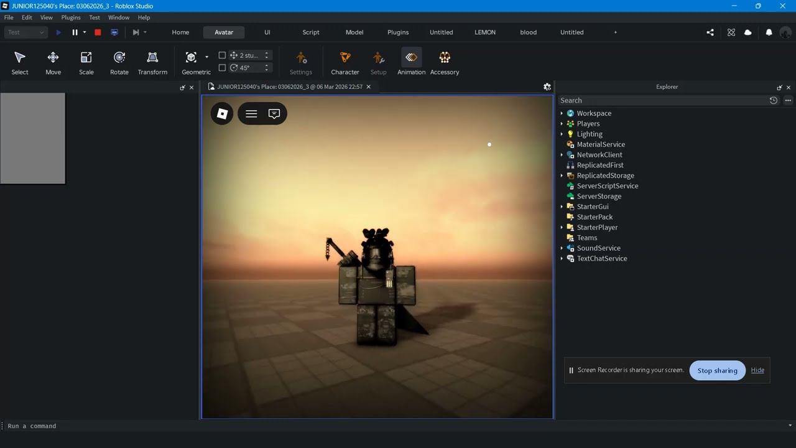
Task: Activate the Move tool
Action: (x=53, y=63)
